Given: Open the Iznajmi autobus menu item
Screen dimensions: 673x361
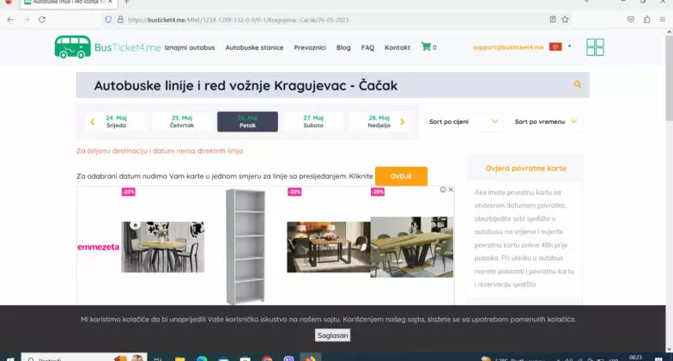Looking at the screenshot, I should click(190, 47).
